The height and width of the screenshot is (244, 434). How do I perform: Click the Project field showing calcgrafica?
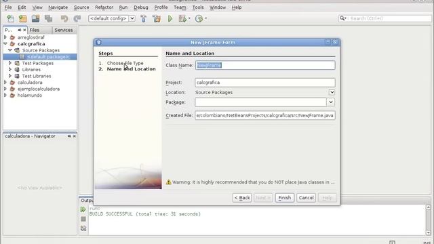[265, 83]
